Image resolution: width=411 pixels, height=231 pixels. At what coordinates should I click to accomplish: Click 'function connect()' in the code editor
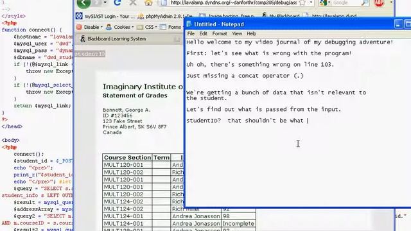tap(32, 30)
